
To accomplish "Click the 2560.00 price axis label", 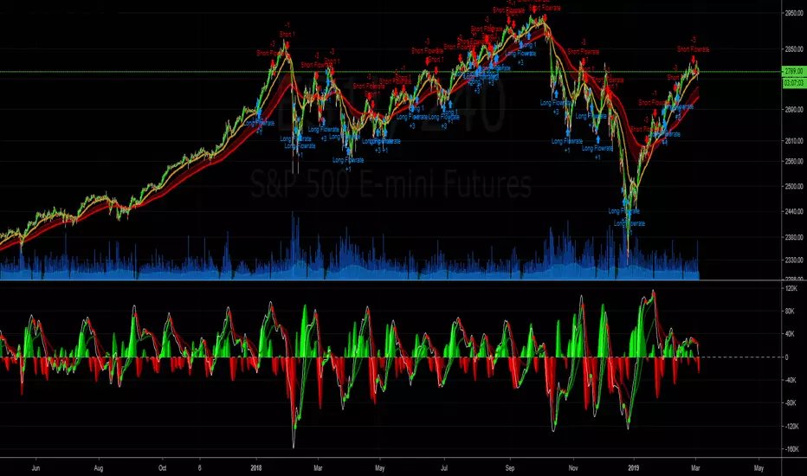I will point(794,161).
